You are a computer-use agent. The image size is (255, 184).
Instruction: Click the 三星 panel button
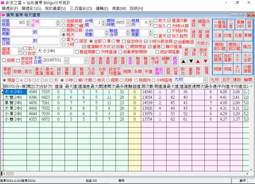[x=217, y=36]
